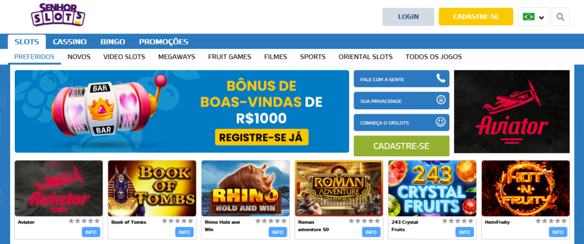
Task: Open the Rhino Hold and Win thumbnail
Action: 245,188
